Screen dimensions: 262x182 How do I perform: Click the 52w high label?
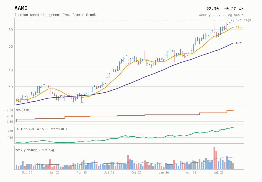coord(243,20)
